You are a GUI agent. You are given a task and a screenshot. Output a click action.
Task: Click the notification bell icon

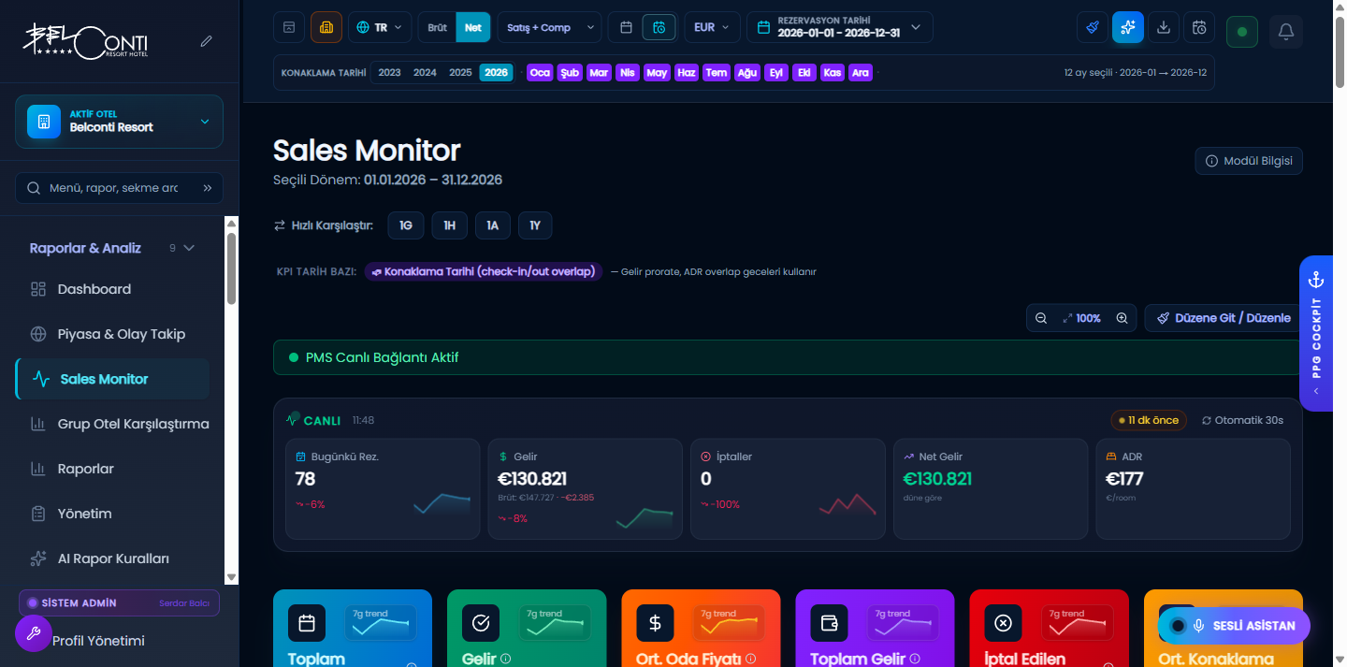pyautogui.click(x=1286, y=32)
